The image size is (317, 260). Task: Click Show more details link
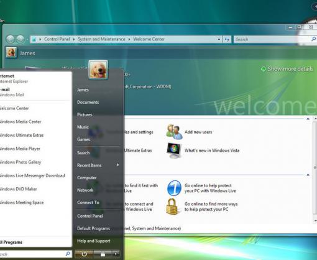click(290, 69)
